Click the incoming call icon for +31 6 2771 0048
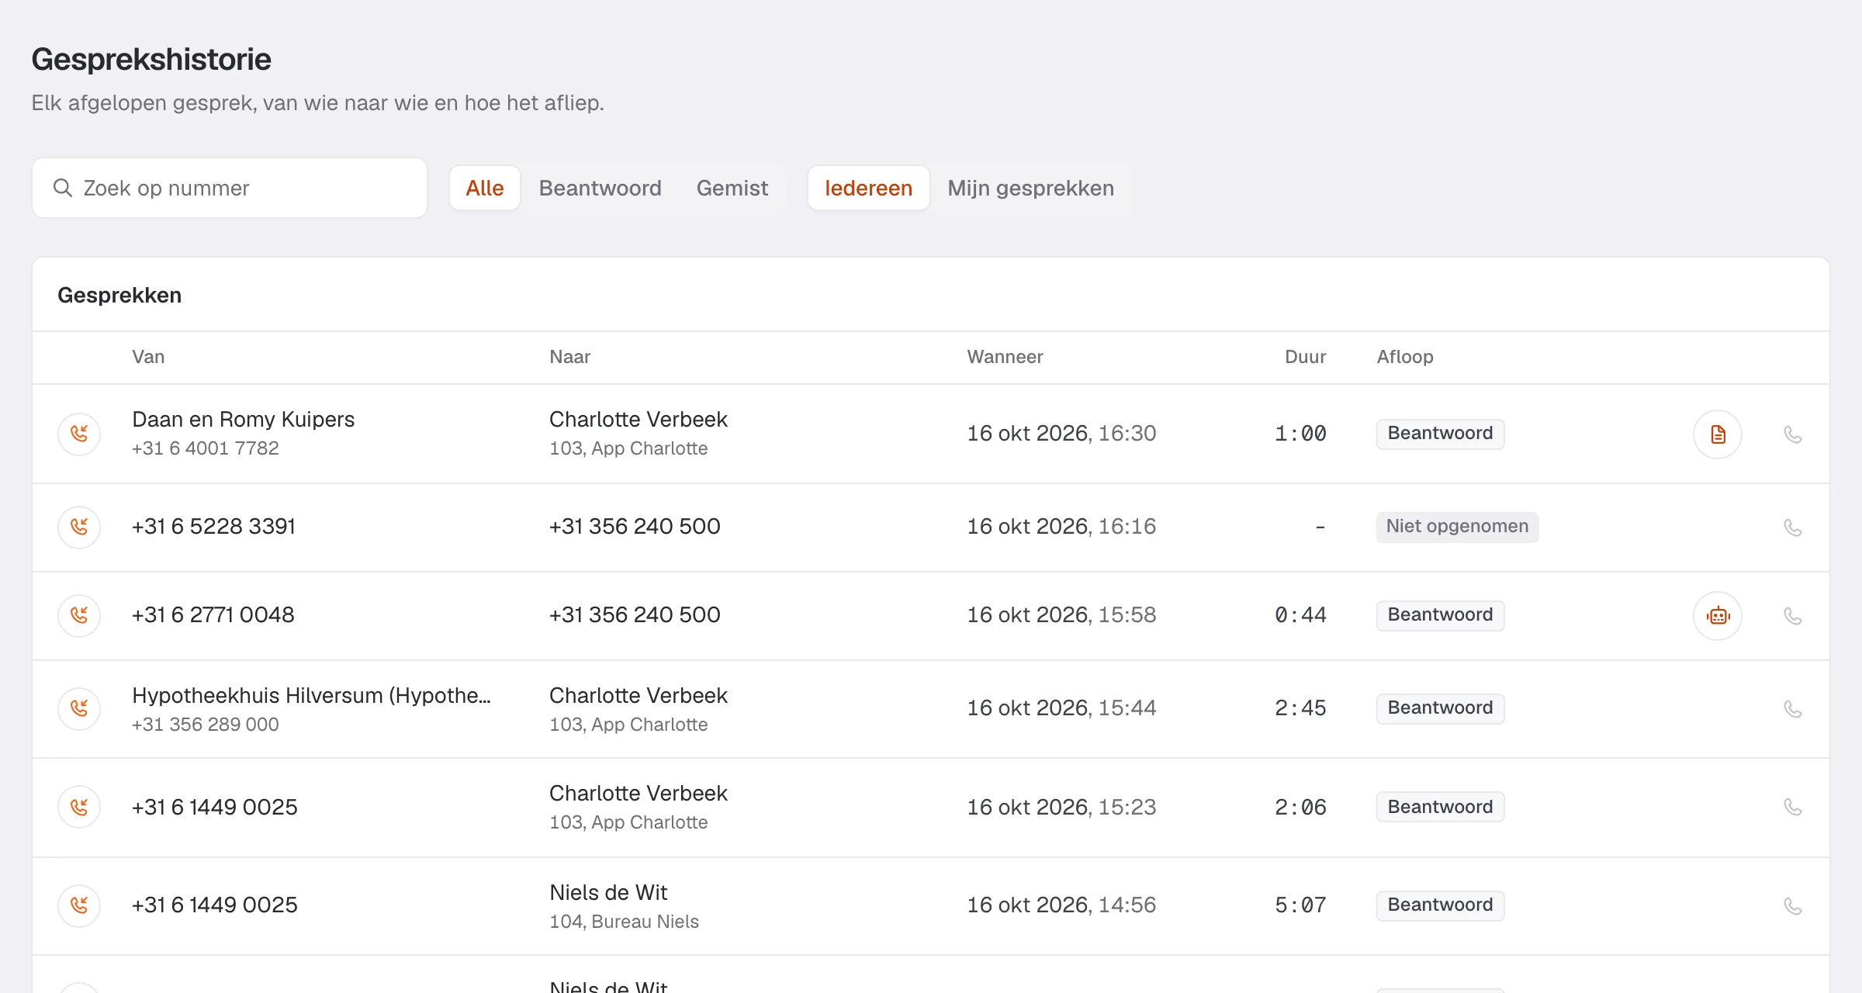Viewport: 1862px width, 993px height. pyautogui.click(x=79, y=615)
